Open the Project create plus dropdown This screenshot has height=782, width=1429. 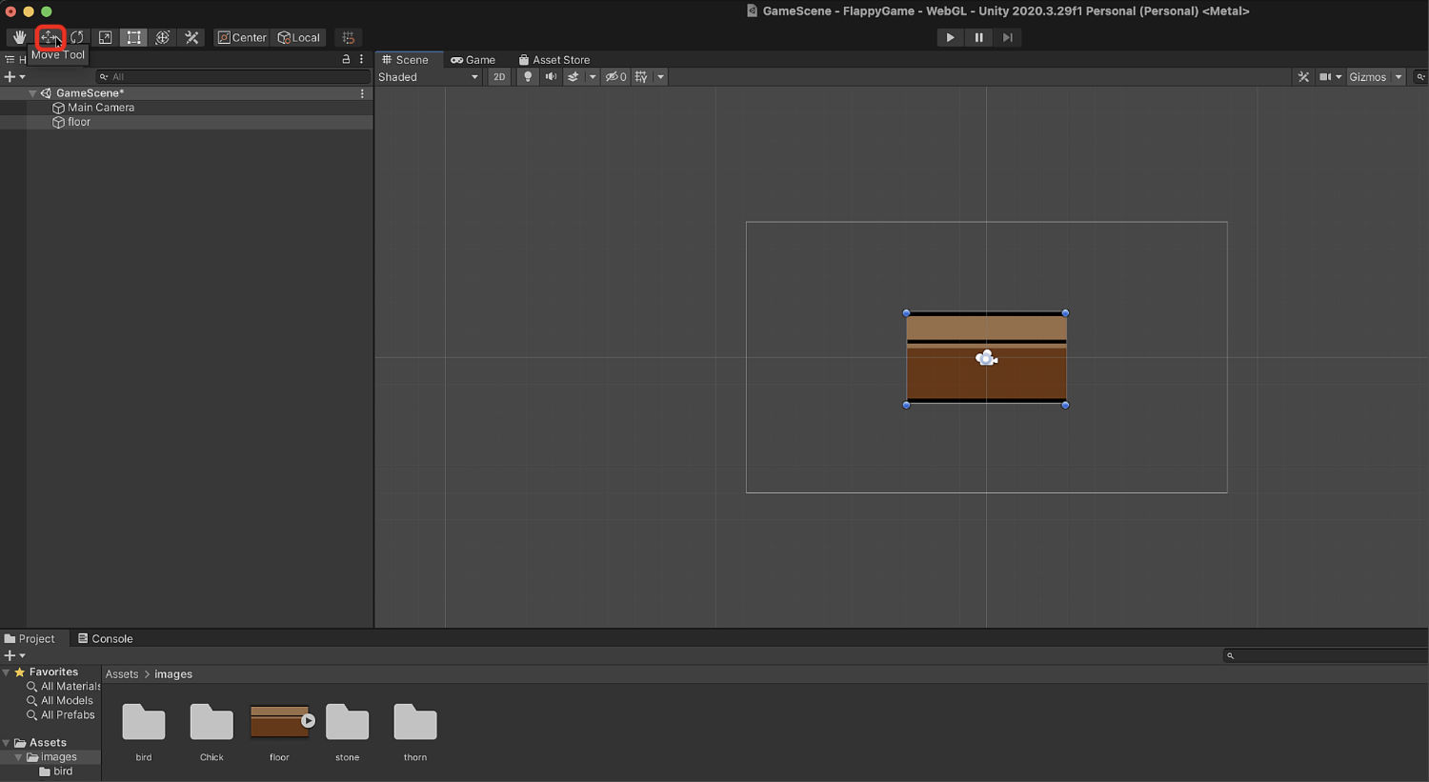pyautogui.click(x=14, y=655)
